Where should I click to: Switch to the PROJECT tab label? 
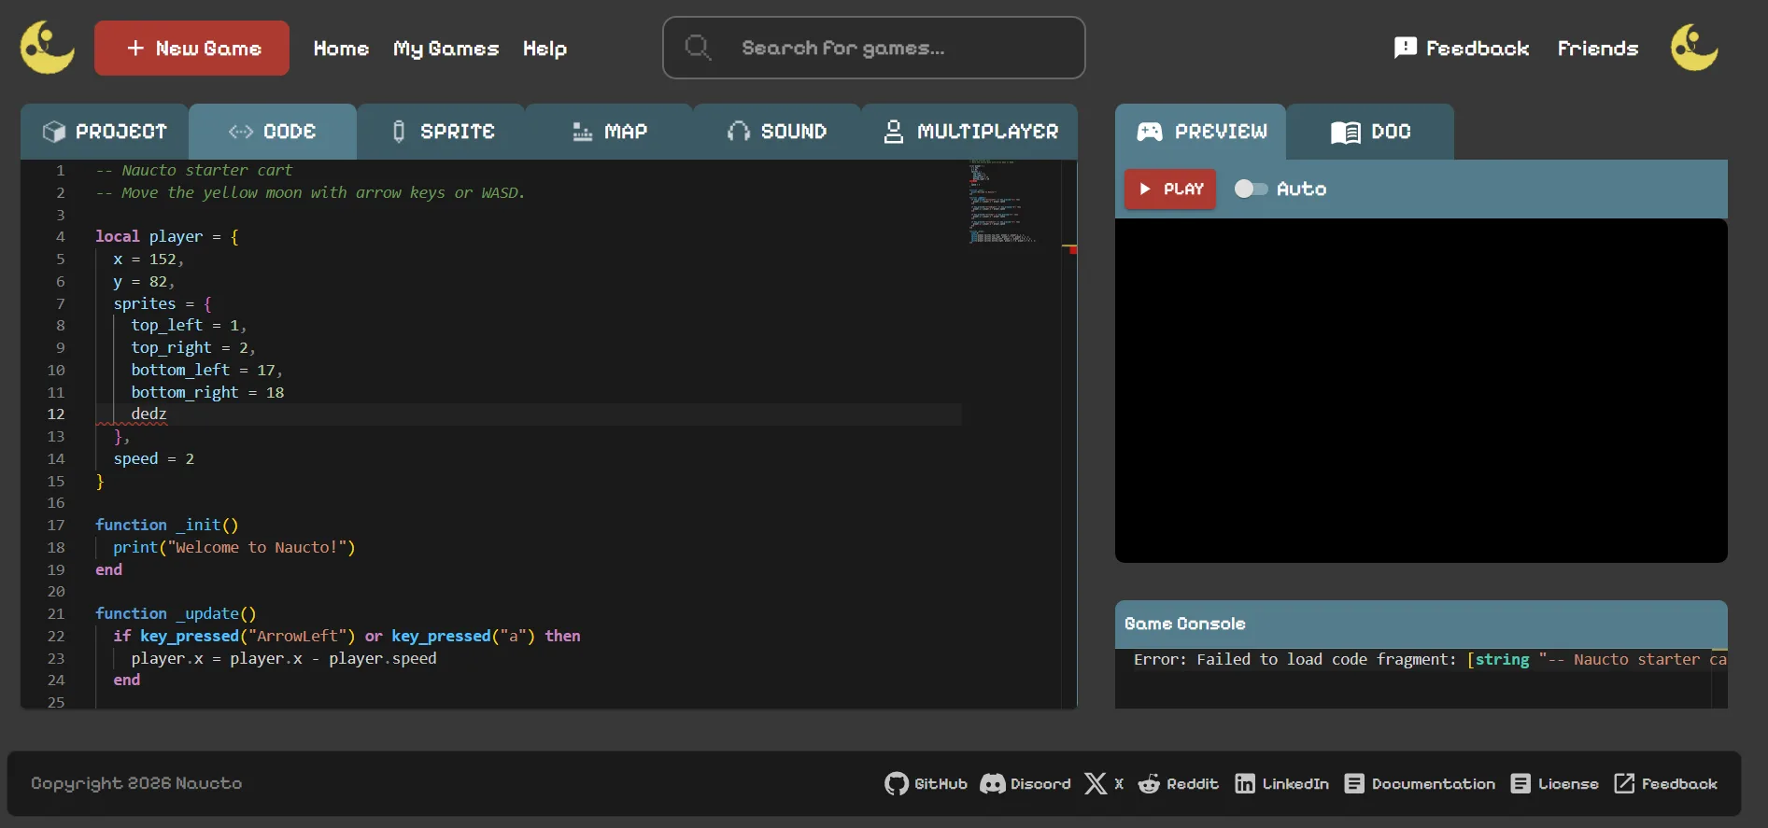[x=121, y=132]
